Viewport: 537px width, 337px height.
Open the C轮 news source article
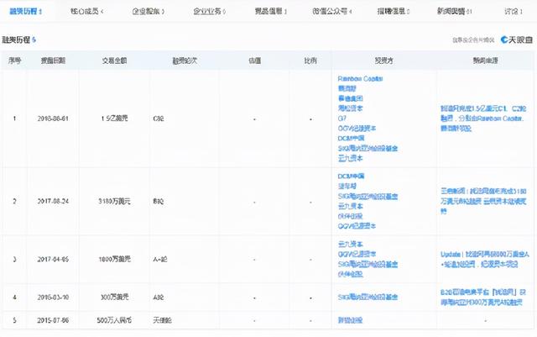coord(483,113)
